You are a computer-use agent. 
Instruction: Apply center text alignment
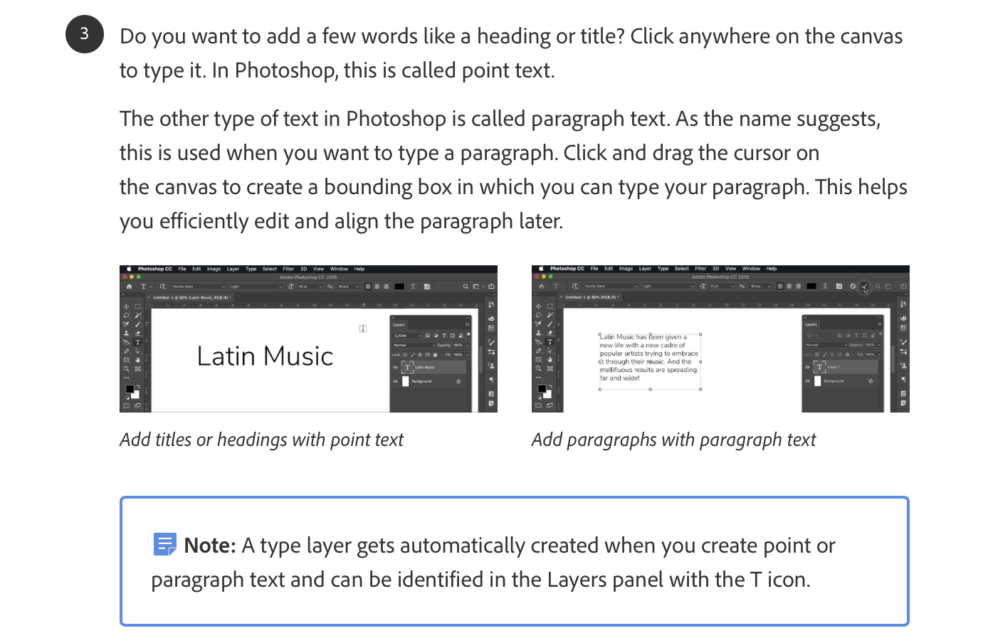tap(377, 287)
